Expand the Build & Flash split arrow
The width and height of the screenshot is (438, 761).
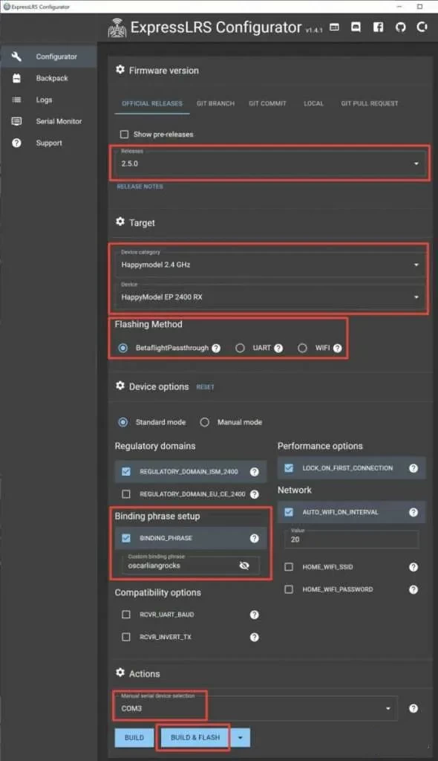click(x=240, y=738)
